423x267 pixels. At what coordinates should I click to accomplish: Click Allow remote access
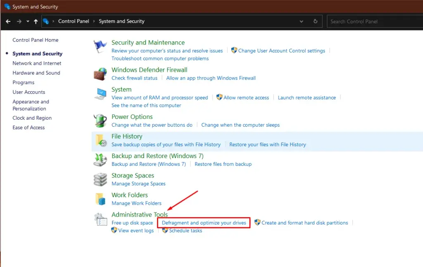pos(246,97)
